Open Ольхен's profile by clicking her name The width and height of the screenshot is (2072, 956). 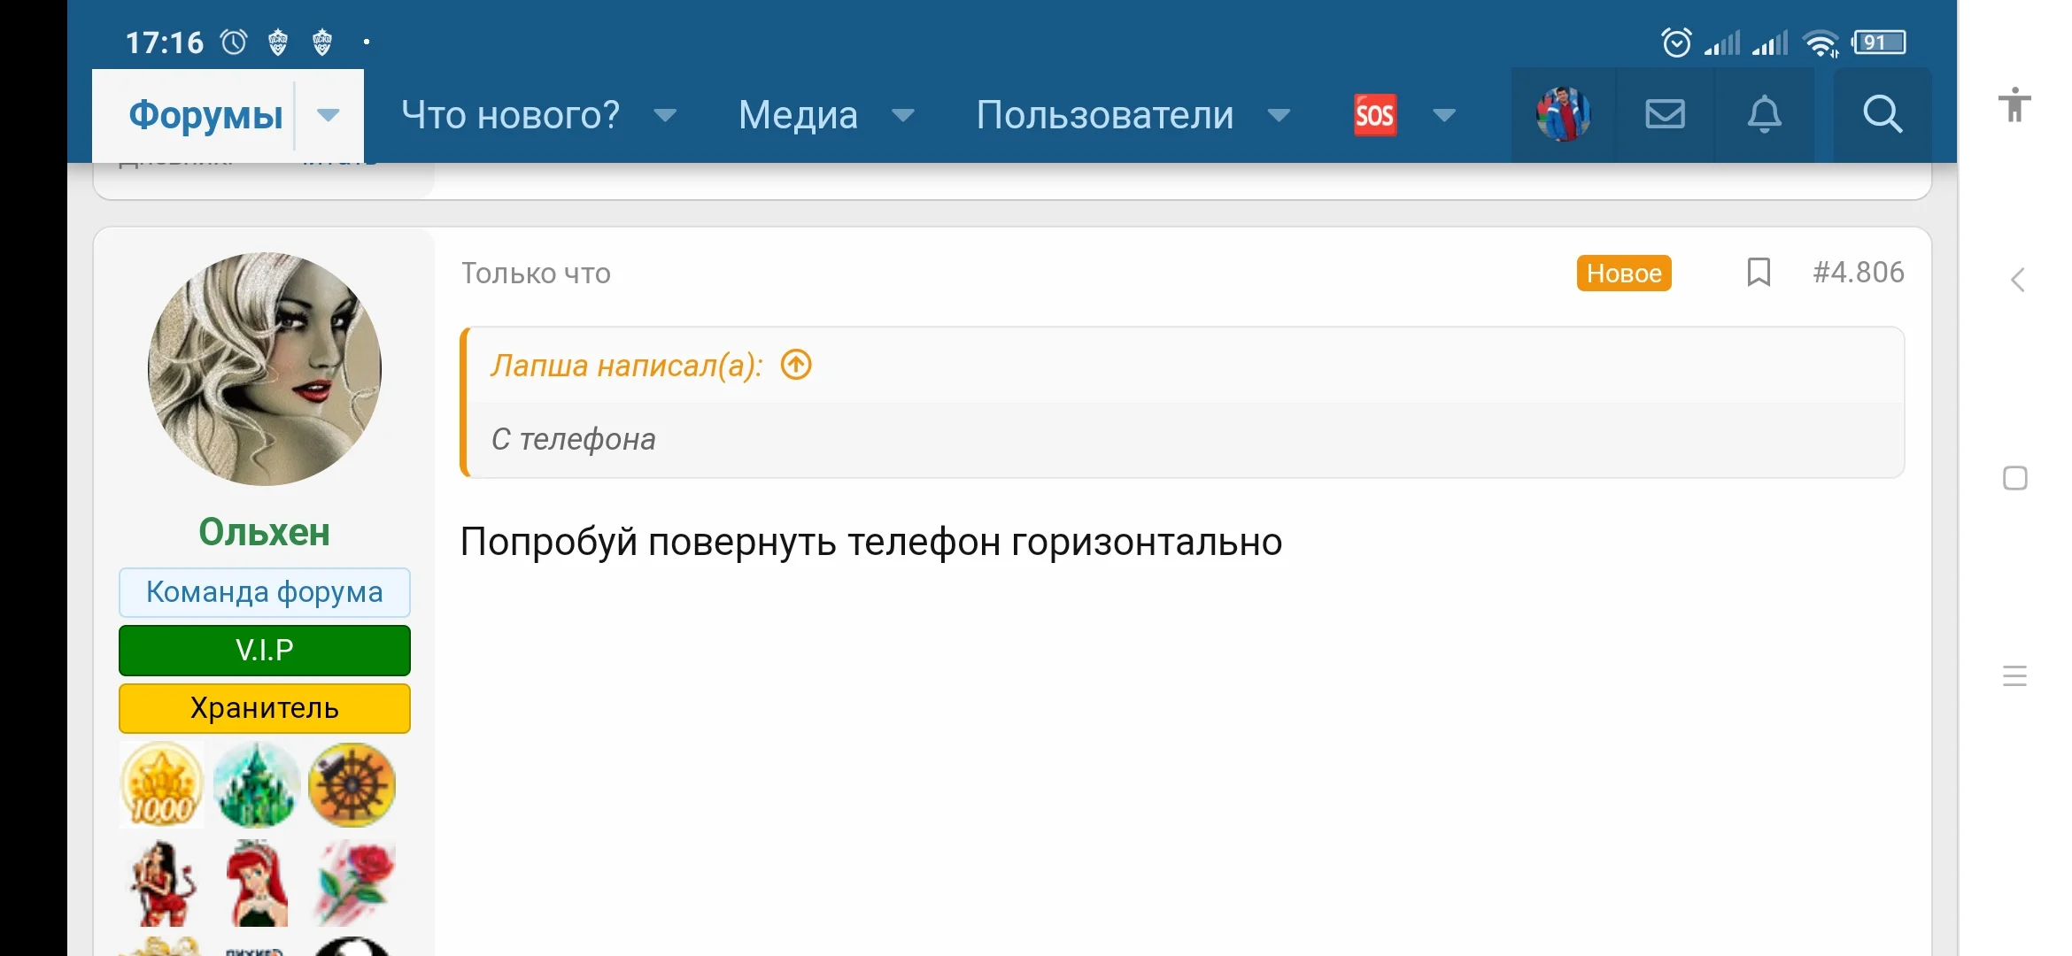[265, 533]
